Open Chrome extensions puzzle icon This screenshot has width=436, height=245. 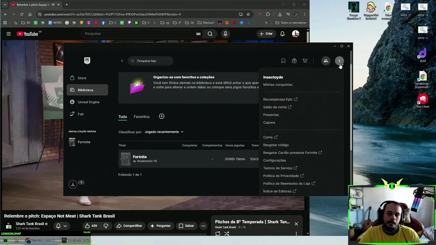click(x=268, y=14)
